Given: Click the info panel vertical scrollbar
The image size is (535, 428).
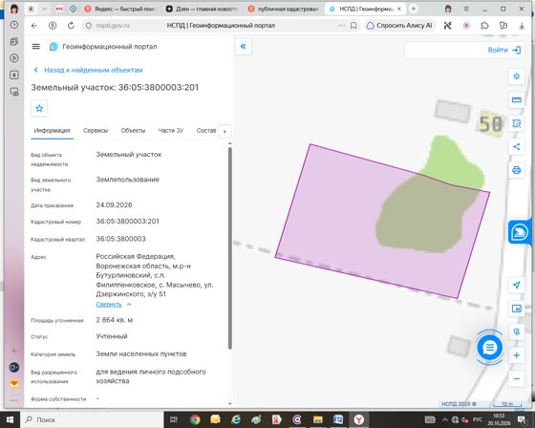Looking at the screenshot, I should (x=230, y=247).
